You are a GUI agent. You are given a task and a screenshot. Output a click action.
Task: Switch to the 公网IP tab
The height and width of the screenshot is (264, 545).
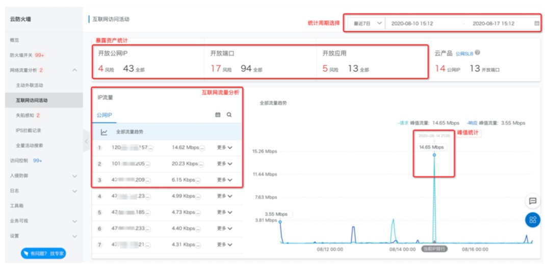tap(104, 115)
